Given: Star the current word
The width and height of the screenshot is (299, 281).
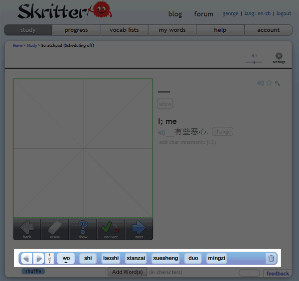Looking at the screenshot, I should [x=269, y=83].
